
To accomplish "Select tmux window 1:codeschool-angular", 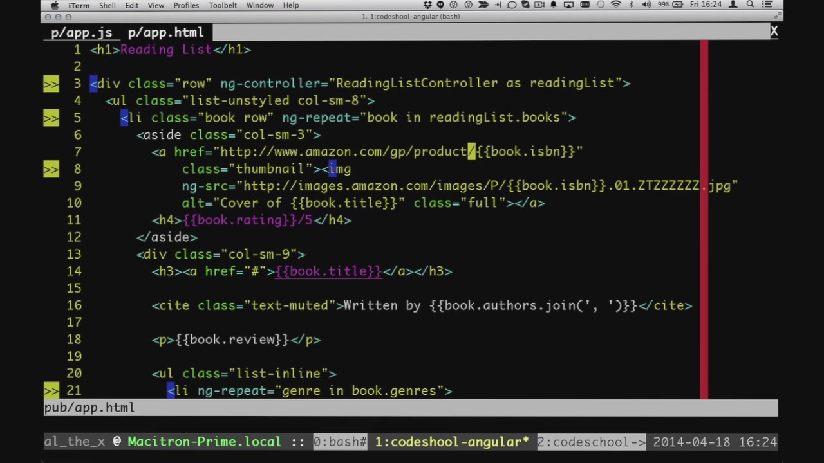I will 452,442.
